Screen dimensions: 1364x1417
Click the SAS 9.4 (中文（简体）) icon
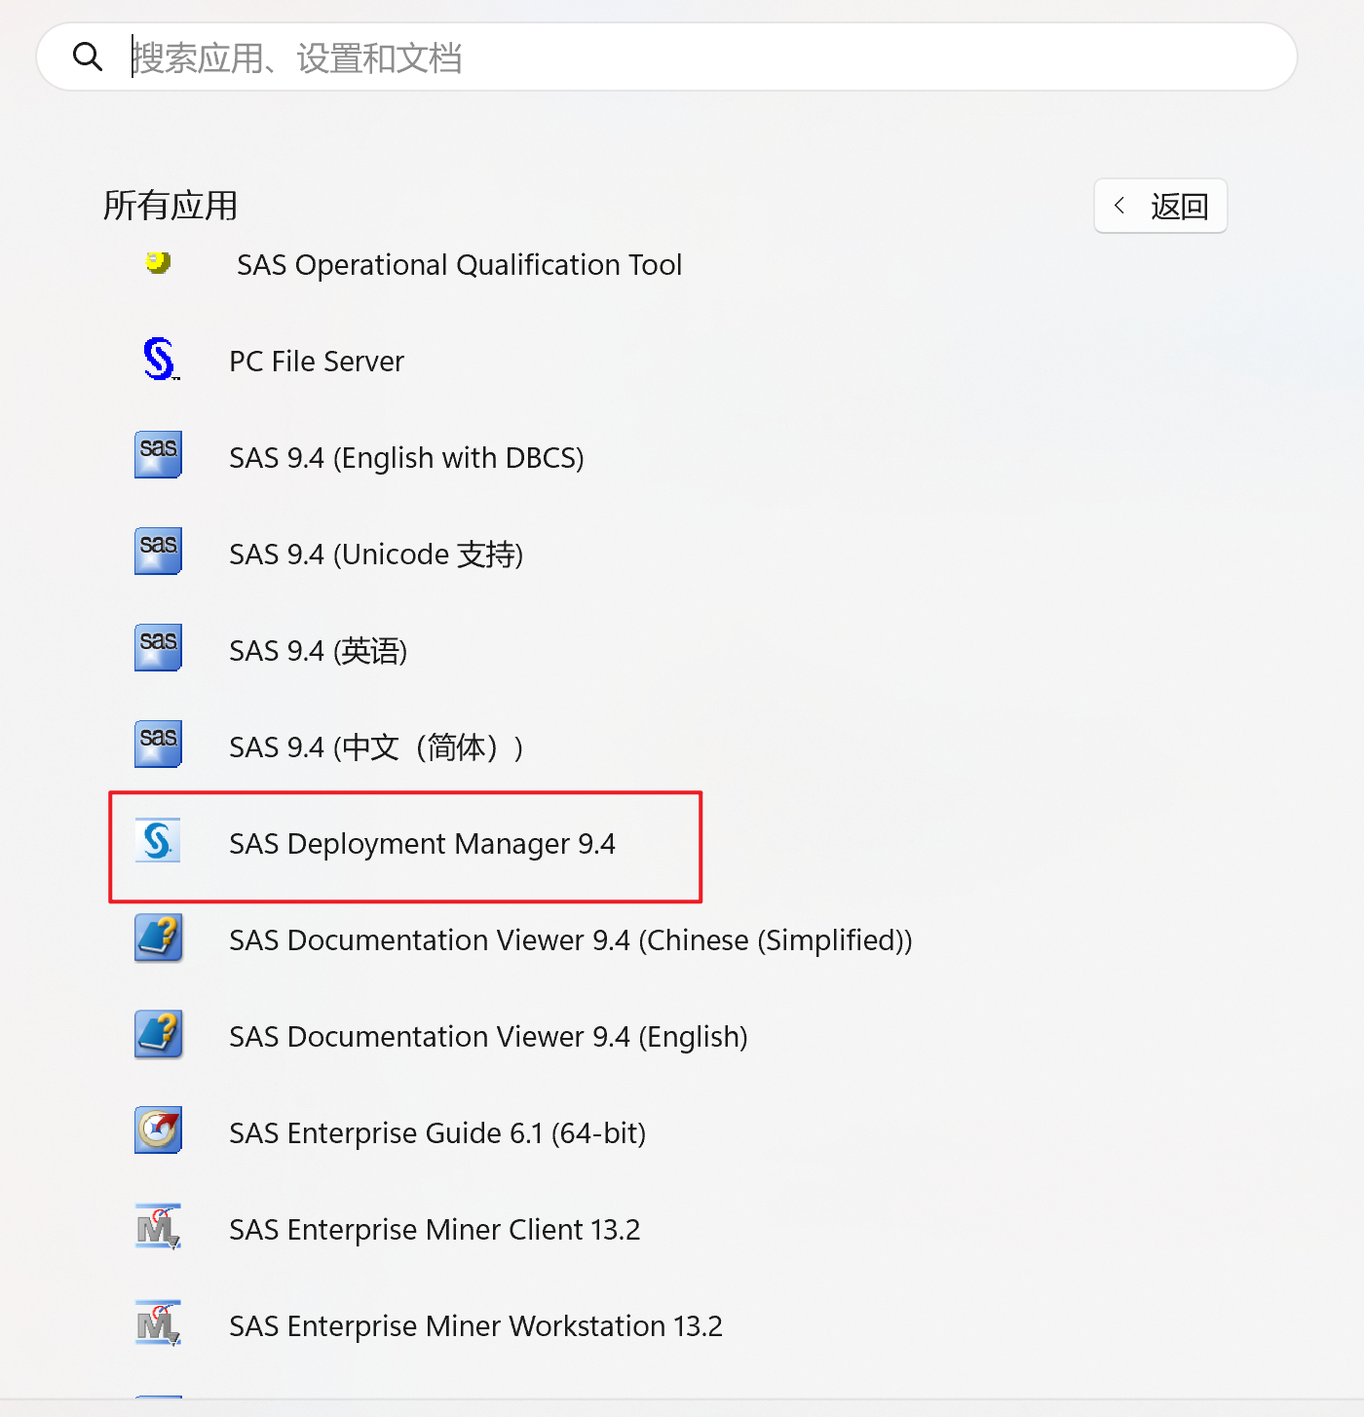tap(158, 745)
